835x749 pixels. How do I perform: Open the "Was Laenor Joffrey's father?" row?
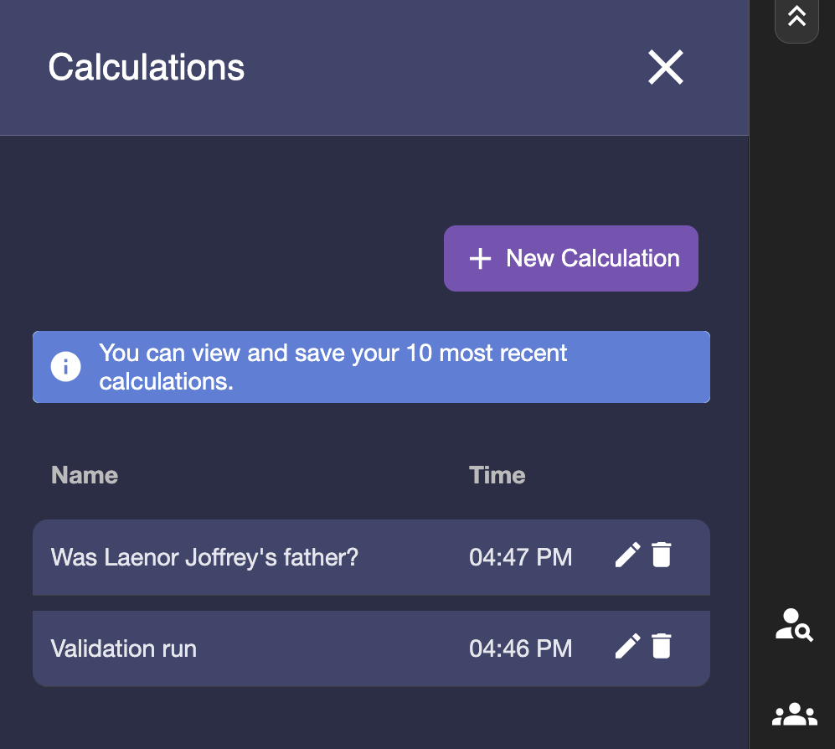pos(204,557)
